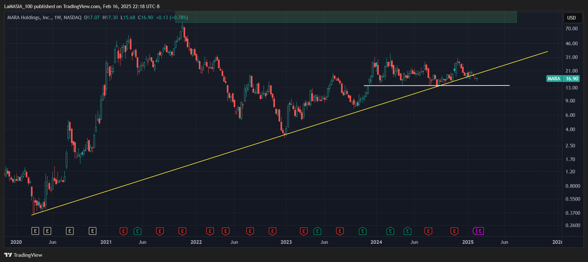588x262 pixels.
Task: Click the green earnings marker beside Jun 2021
Action: tap(137, 231)
